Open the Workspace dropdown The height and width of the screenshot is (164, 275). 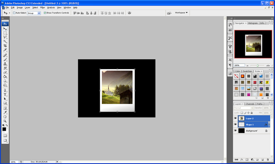point(181,12)
